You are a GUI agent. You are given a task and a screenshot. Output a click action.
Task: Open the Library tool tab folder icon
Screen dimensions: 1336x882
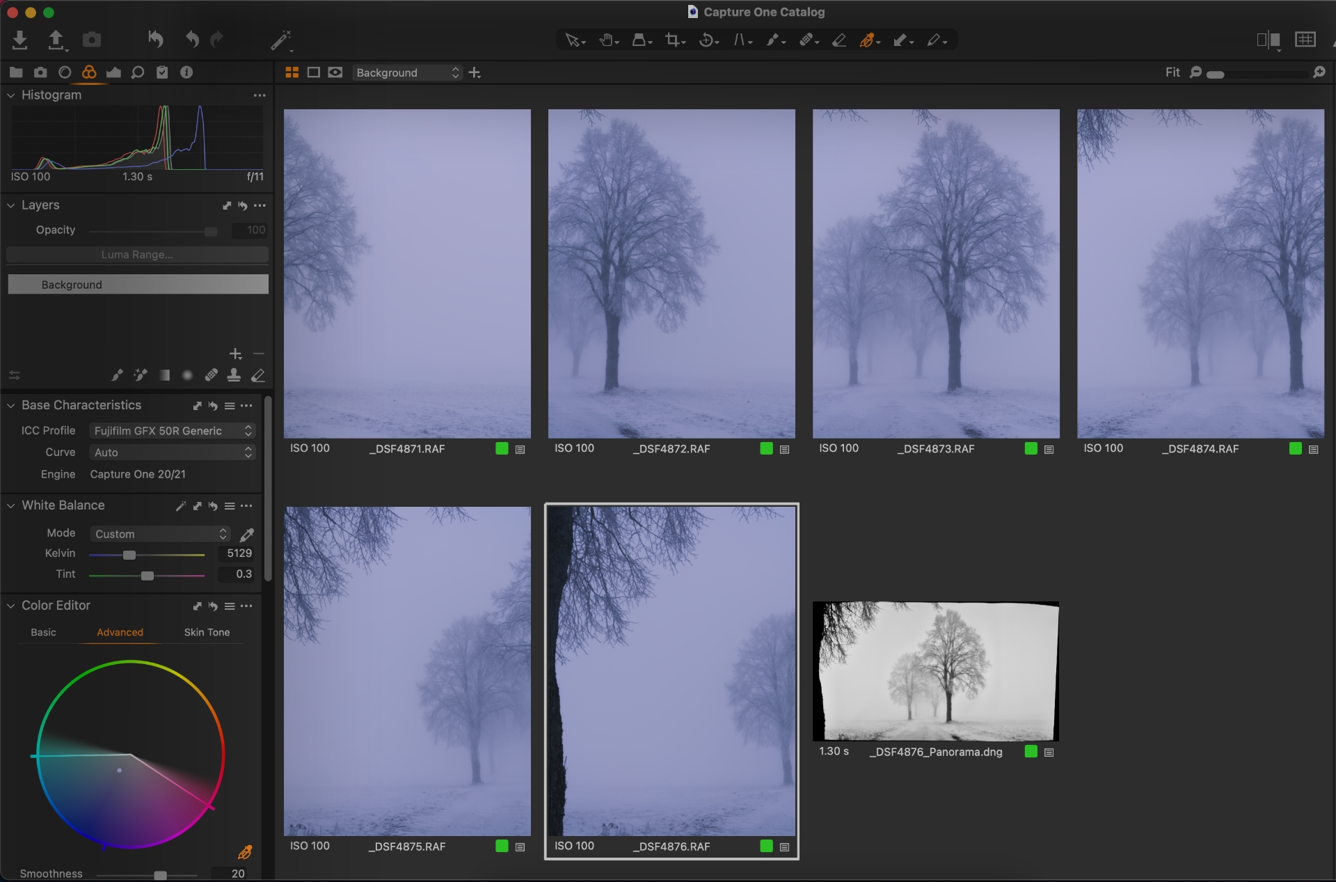click(15, 72)
